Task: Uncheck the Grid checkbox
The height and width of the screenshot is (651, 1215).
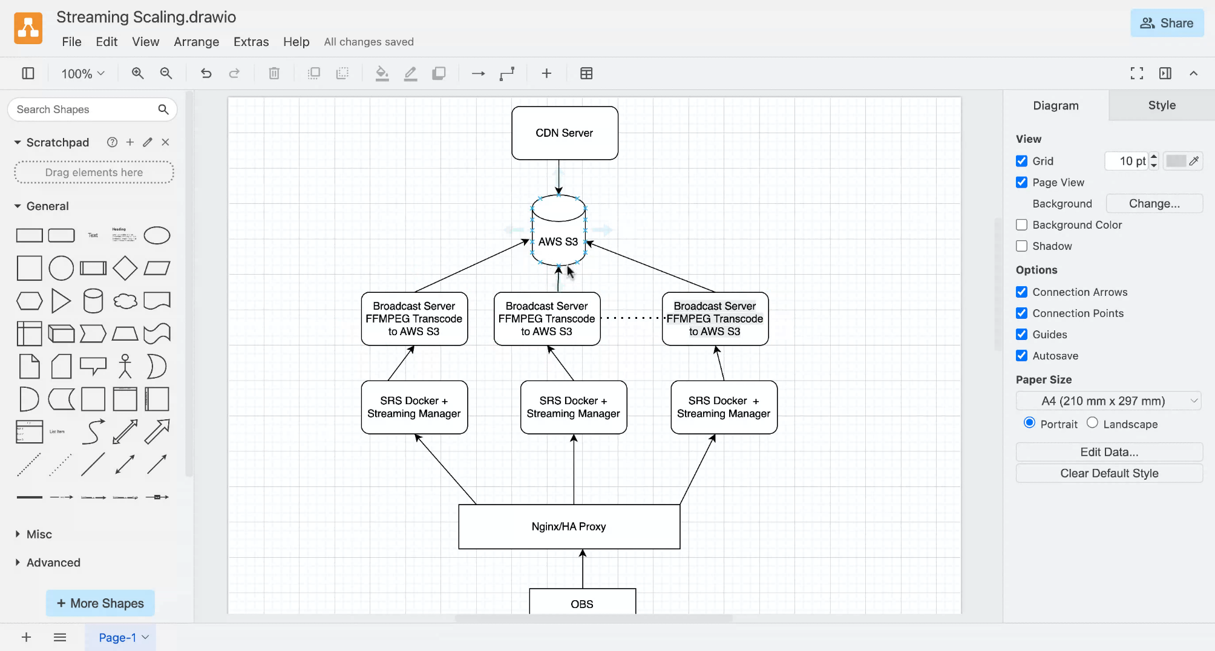Action: pos(1022,161)
